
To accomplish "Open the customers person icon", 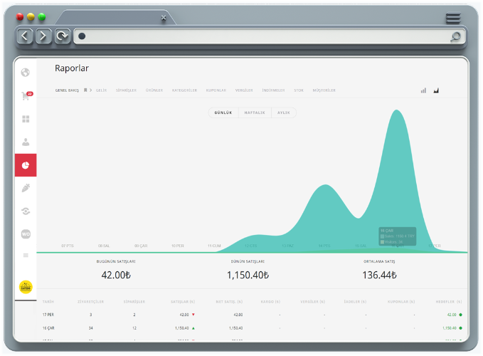I will (26, 142).
